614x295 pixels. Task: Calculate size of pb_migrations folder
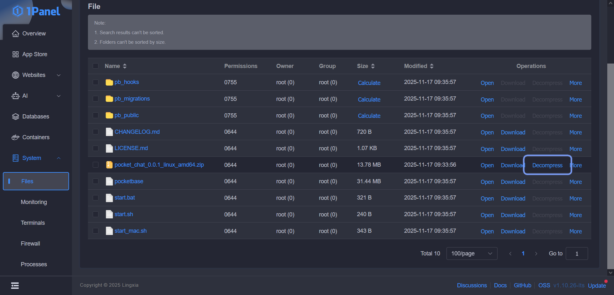(x=369, y=99)
